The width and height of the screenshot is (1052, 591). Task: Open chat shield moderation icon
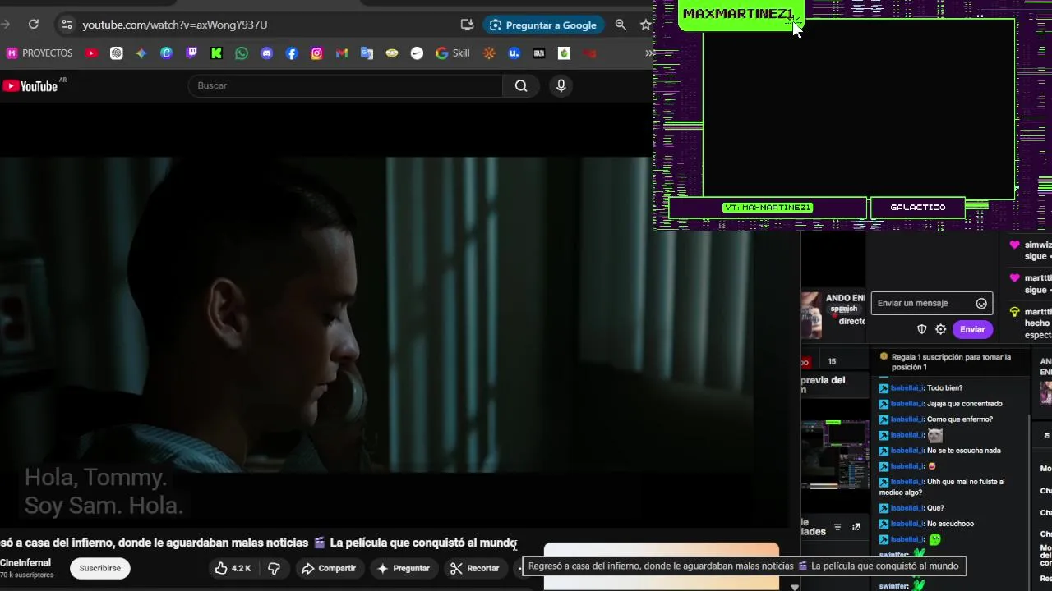(x=922, y=329)
